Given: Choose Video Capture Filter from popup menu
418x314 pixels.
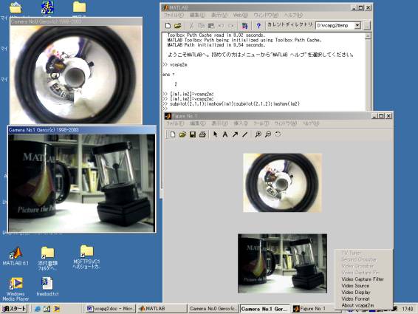Looking at the screenshot, I should click(363, 279).
